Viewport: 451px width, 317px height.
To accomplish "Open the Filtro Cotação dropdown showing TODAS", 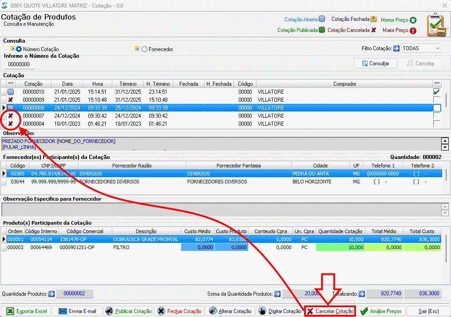I will click(421, 48).
